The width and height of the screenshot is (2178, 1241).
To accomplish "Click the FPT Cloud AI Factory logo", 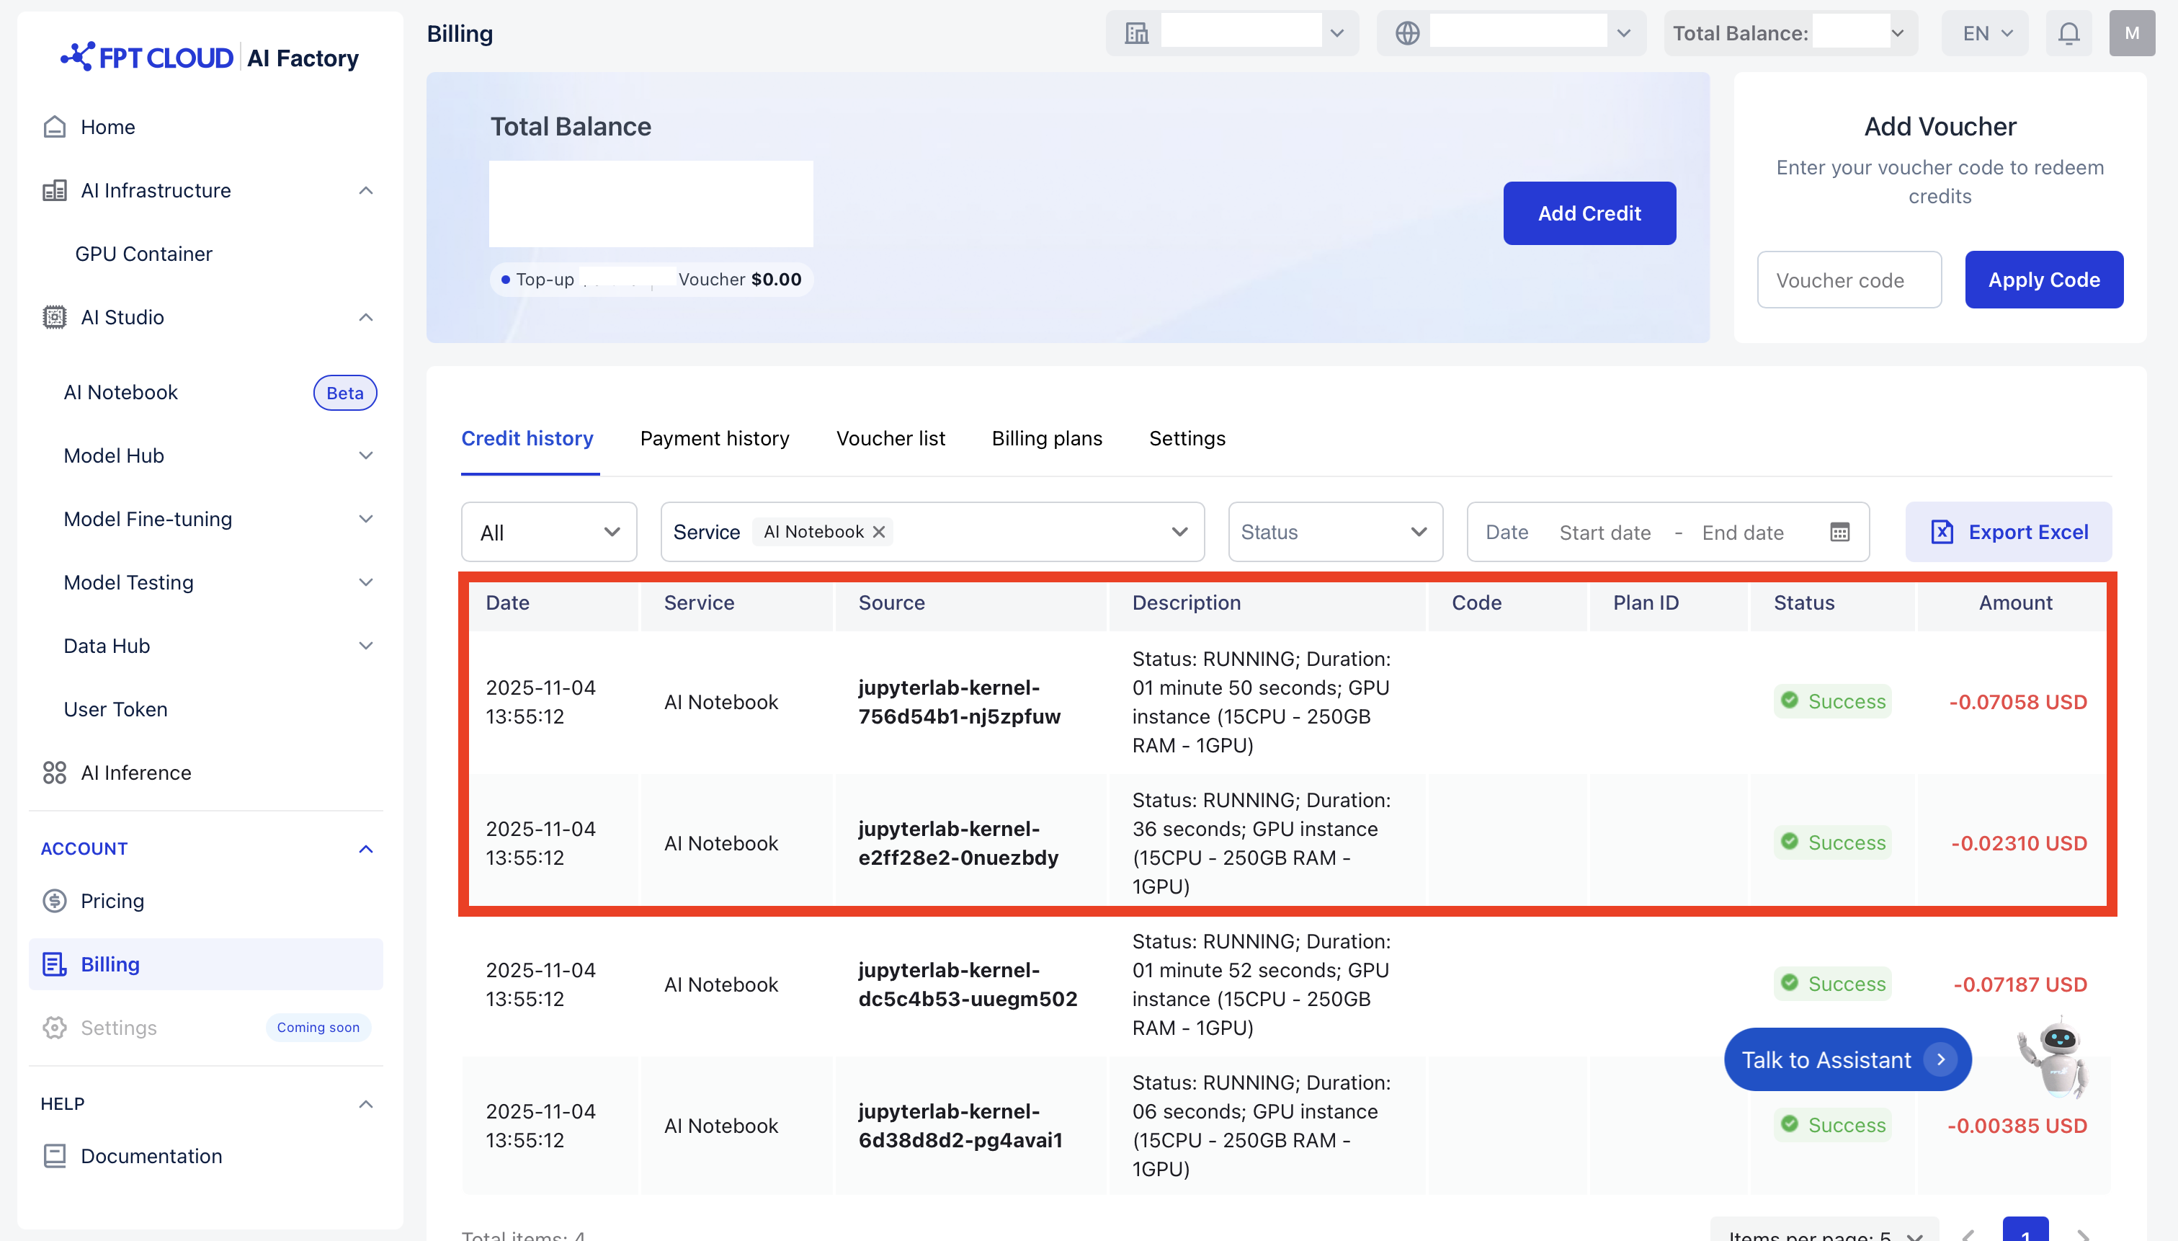I will click(x=210, y=58).
